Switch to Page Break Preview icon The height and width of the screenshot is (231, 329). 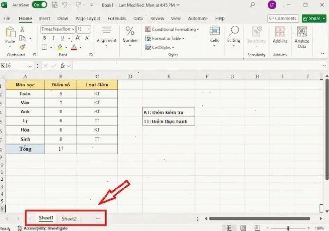[x=257, y=228]
